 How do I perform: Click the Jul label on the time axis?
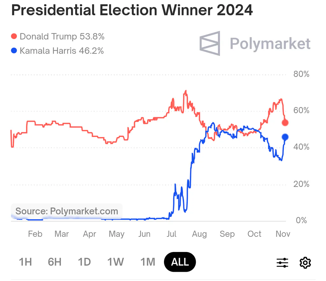(172, 234)
